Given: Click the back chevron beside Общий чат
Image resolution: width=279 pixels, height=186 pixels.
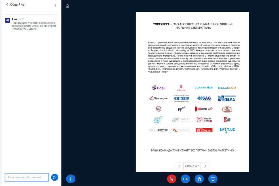Looking at the screenshot, I should tap(7, 5).
